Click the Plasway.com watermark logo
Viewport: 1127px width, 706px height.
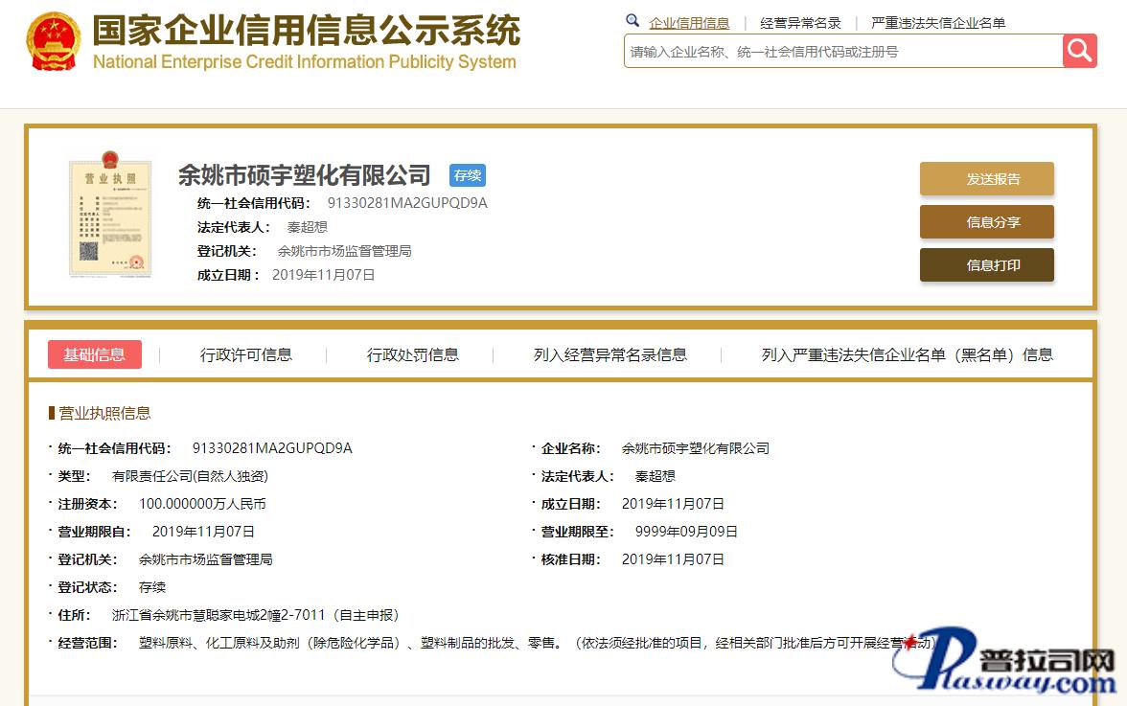click(1005, 663)
